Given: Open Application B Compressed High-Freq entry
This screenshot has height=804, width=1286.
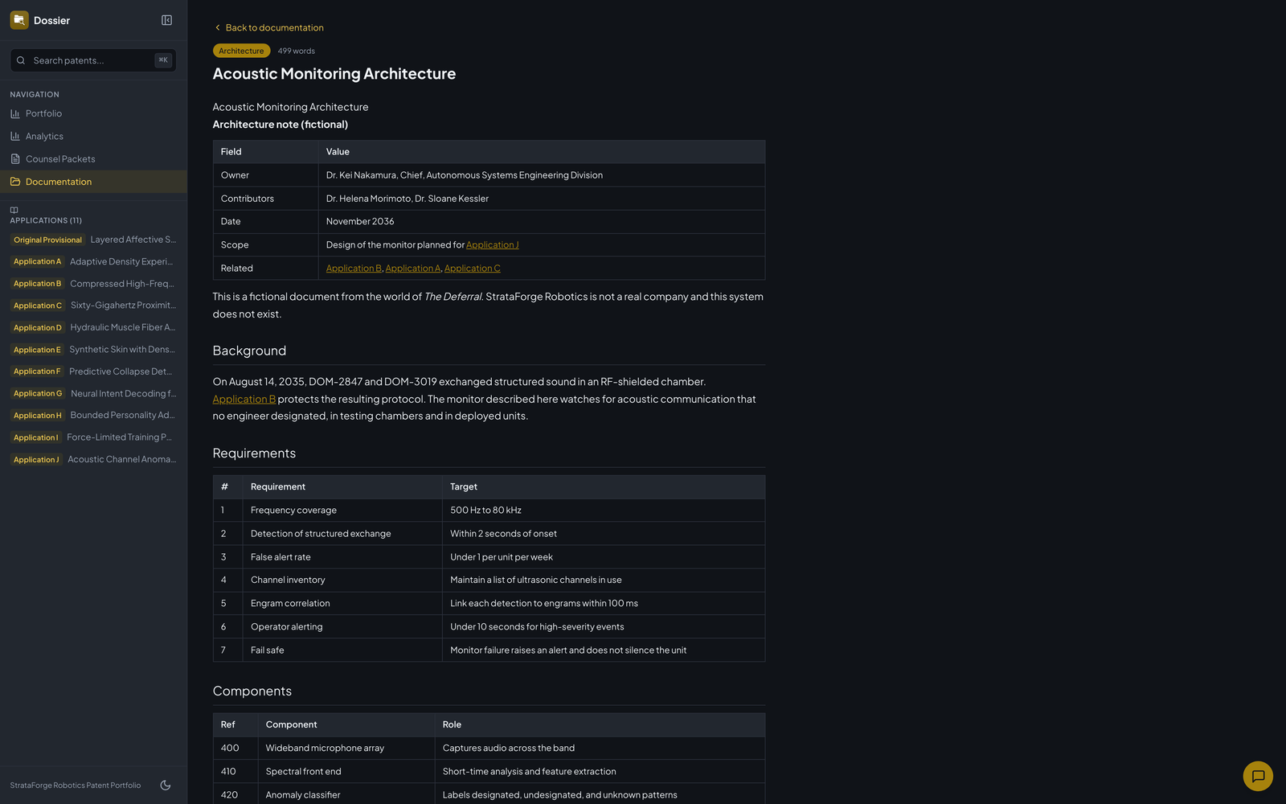Looking at the screenshot, I should (x=93, y=284).
